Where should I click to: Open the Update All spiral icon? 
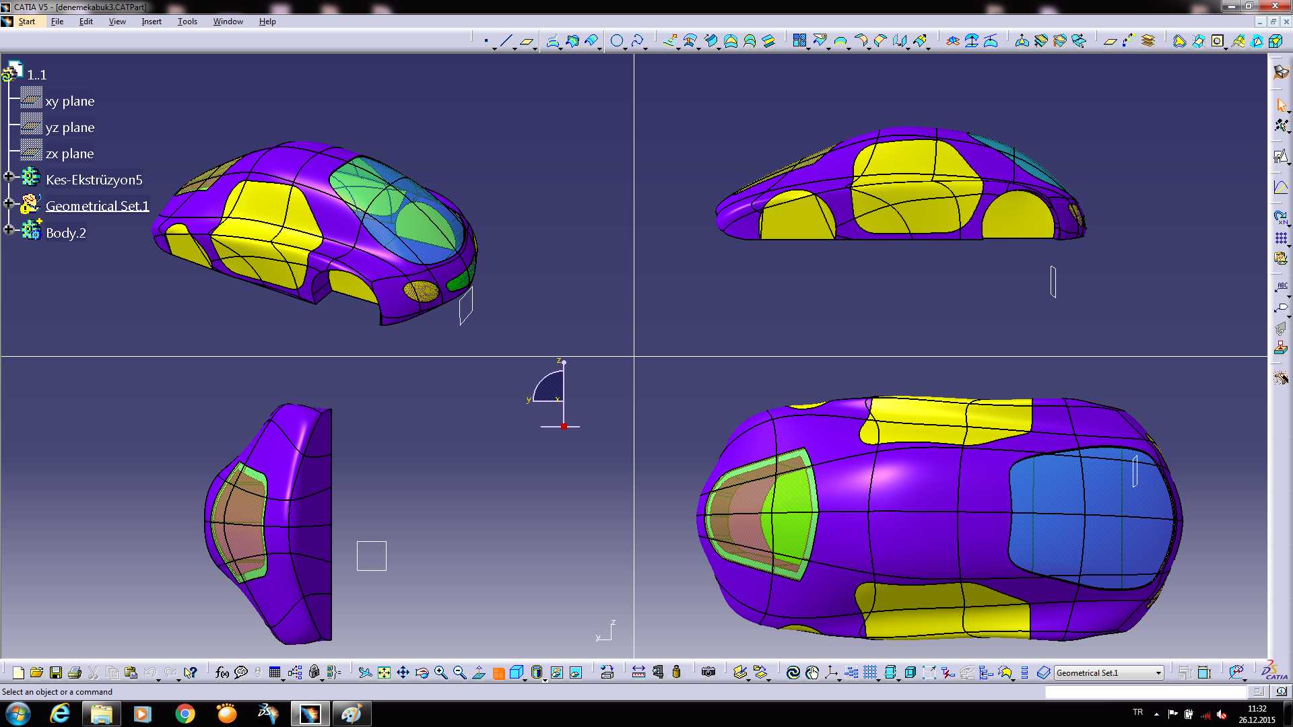pos(793,672)
